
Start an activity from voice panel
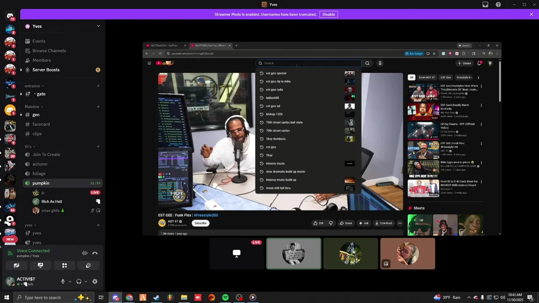tap(64, 266)
